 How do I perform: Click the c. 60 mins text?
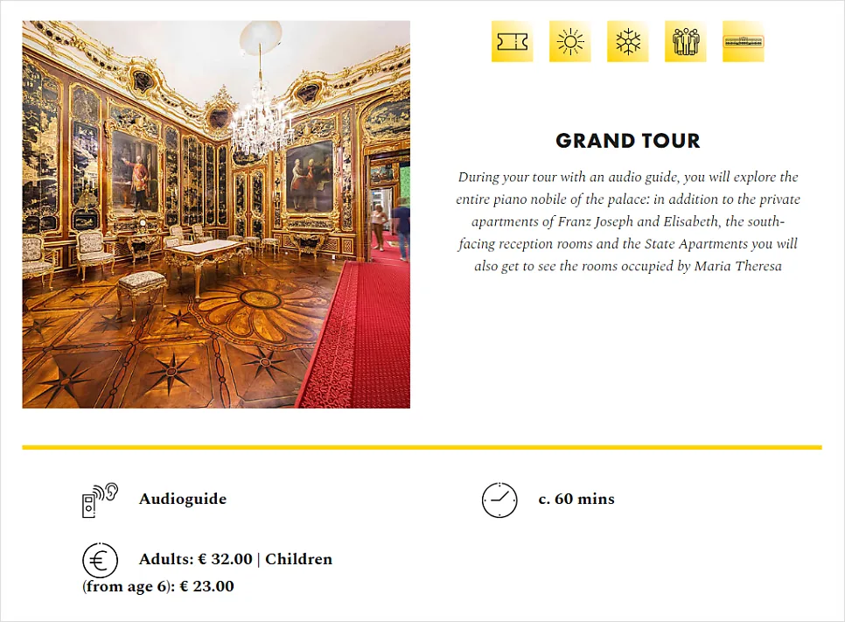576,500
